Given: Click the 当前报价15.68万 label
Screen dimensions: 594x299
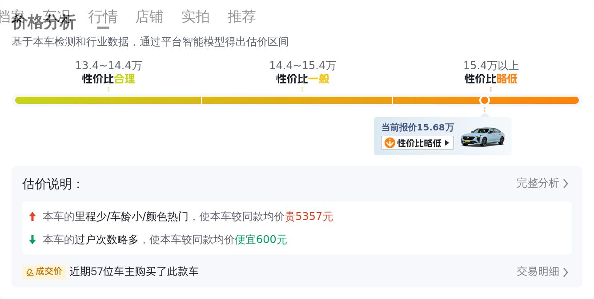Looking at the screenshot, I should coord(417,127).
